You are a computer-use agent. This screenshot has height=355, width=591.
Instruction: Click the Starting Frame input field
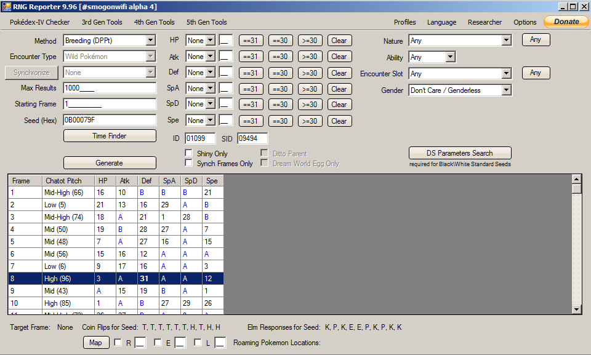[110, 104]
